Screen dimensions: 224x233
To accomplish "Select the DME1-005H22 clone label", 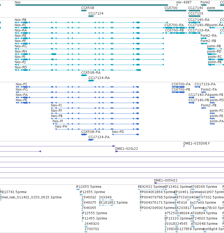I will (166, 180).
